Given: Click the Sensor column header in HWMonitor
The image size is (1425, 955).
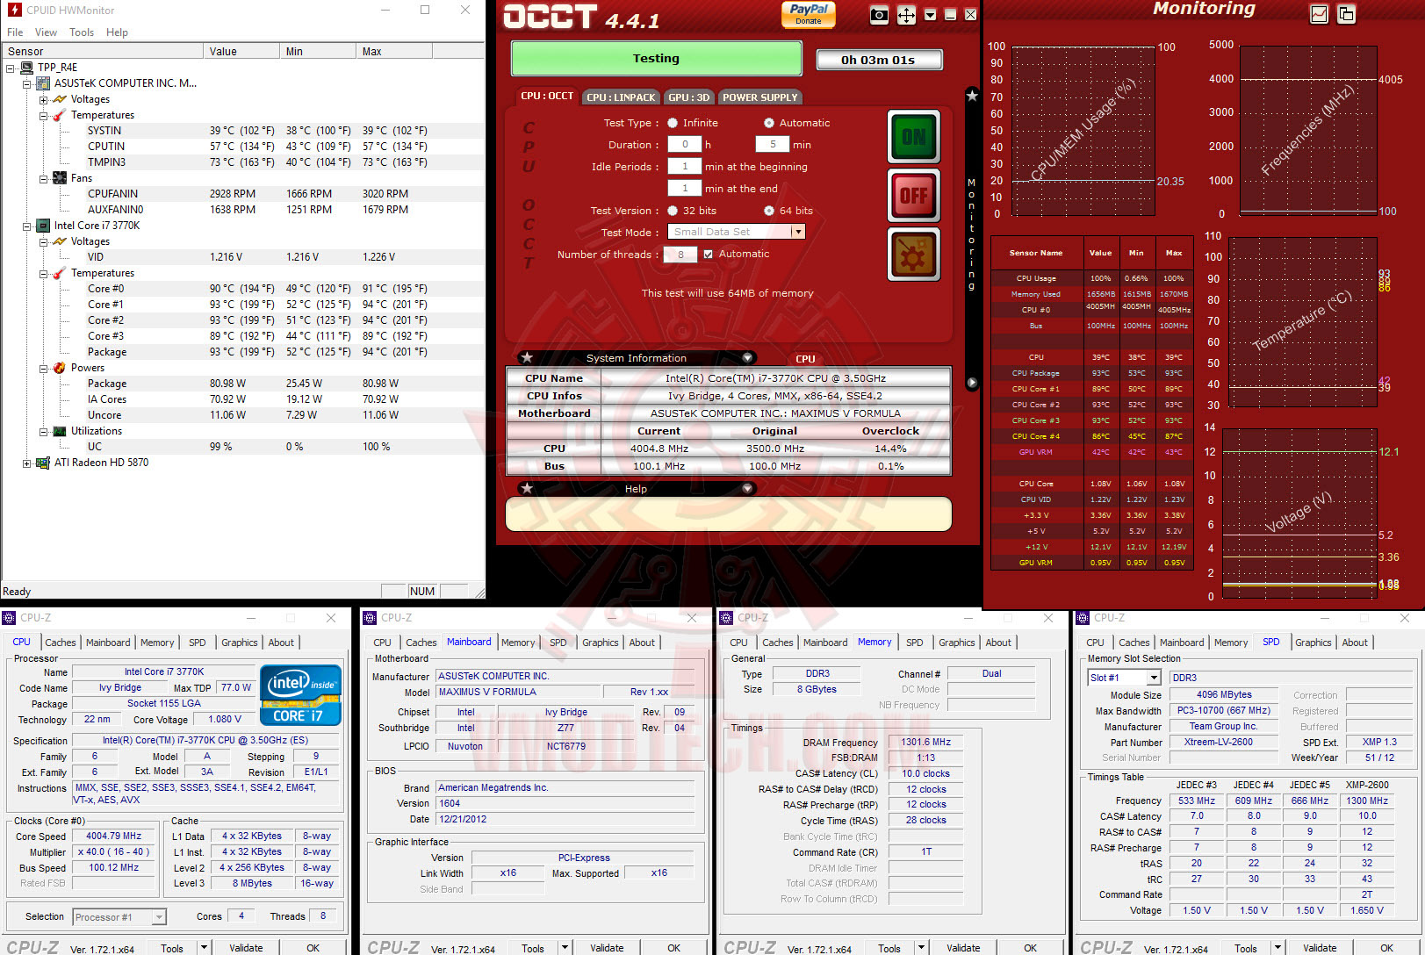Looking at the screenshot, I should pos(102,52).
